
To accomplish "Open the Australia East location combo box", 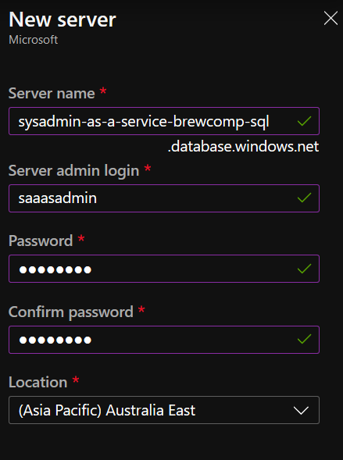I will click(x=164, y=410).
